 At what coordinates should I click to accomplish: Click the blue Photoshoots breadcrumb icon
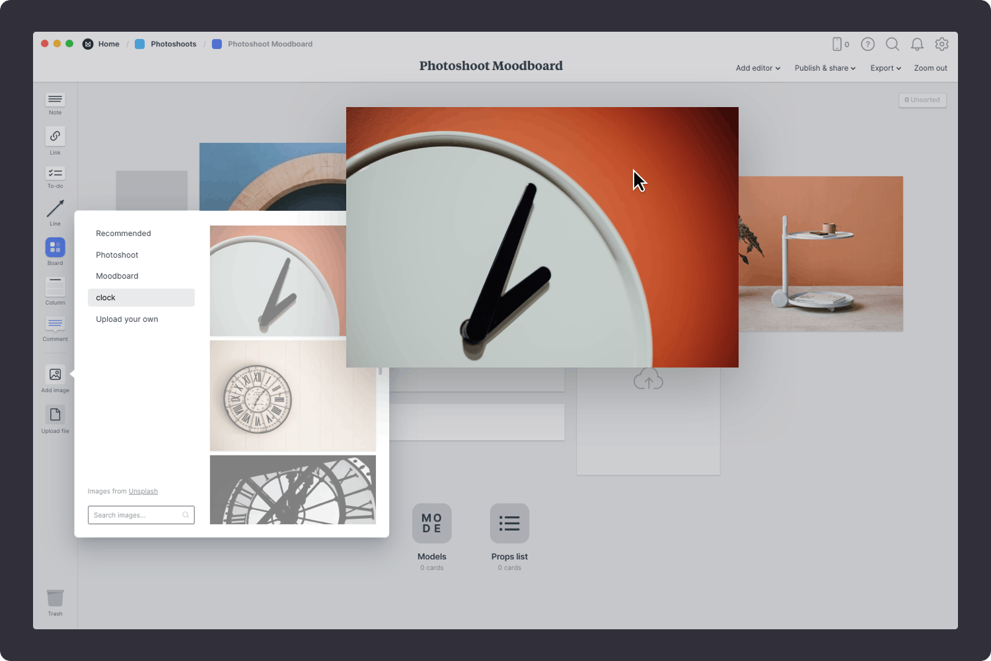pos(140,44)
